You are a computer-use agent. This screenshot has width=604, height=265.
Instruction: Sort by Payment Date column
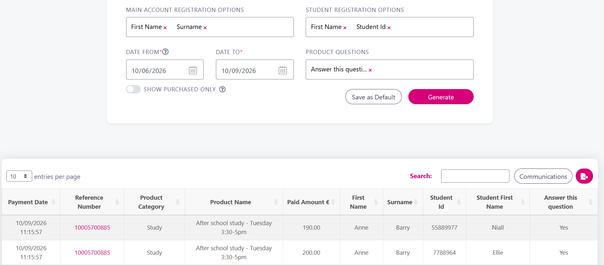pyautogui.click(x=31, y=202)
